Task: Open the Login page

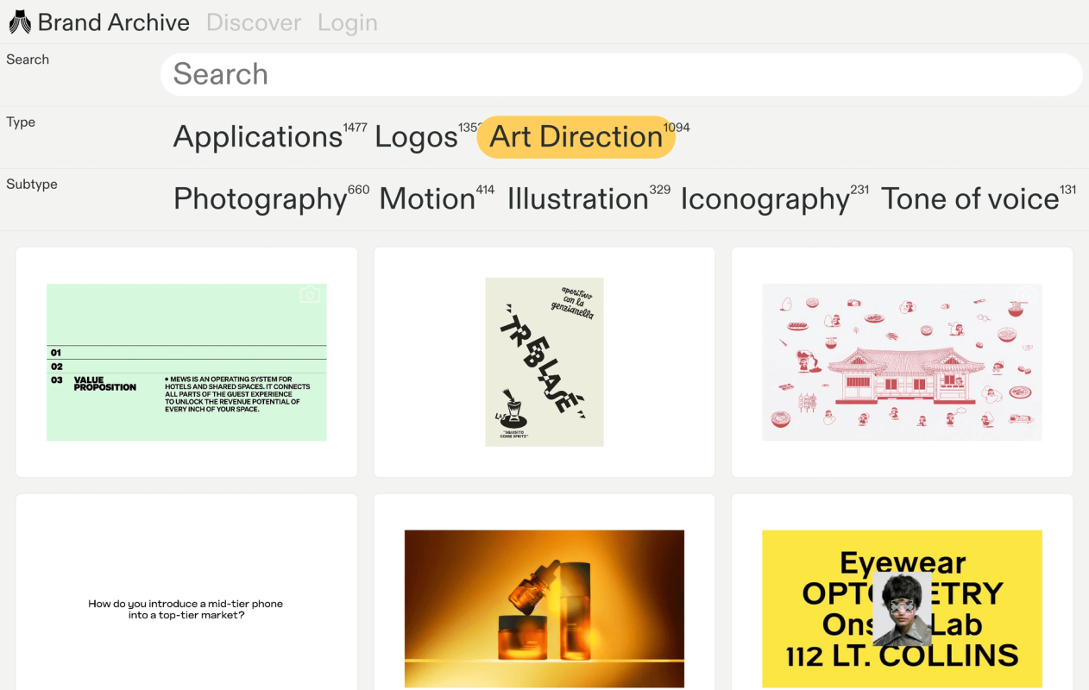Action: [x=348, y=23]
